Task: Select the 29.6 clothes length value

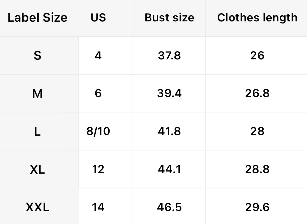Action: click(257, 207)
